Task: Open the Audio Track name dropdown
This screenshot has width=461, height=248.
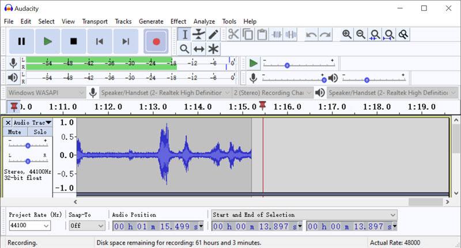Action: coord(32,123)
